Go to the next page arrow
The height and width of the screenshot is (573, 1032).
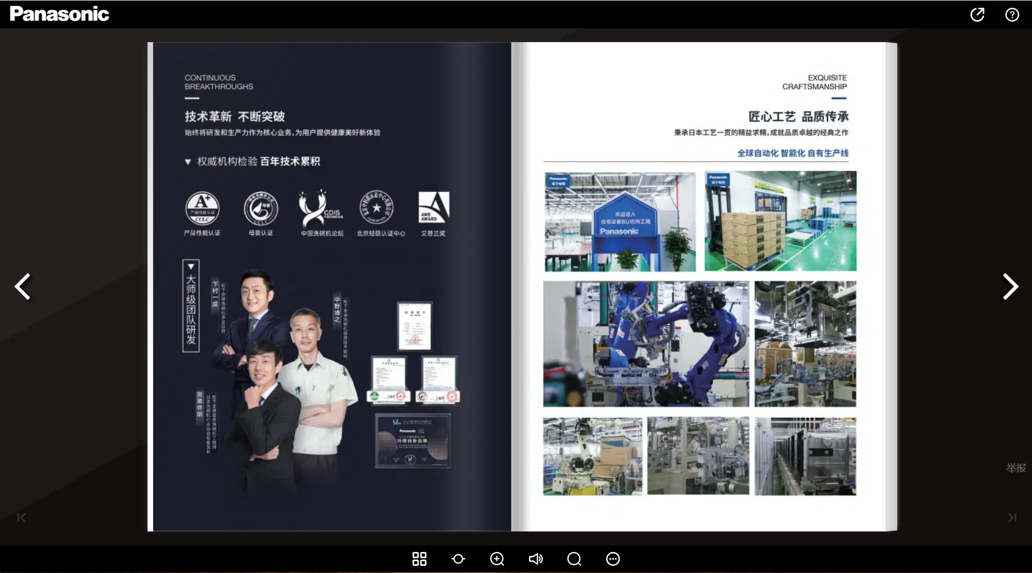(1010, 286)
